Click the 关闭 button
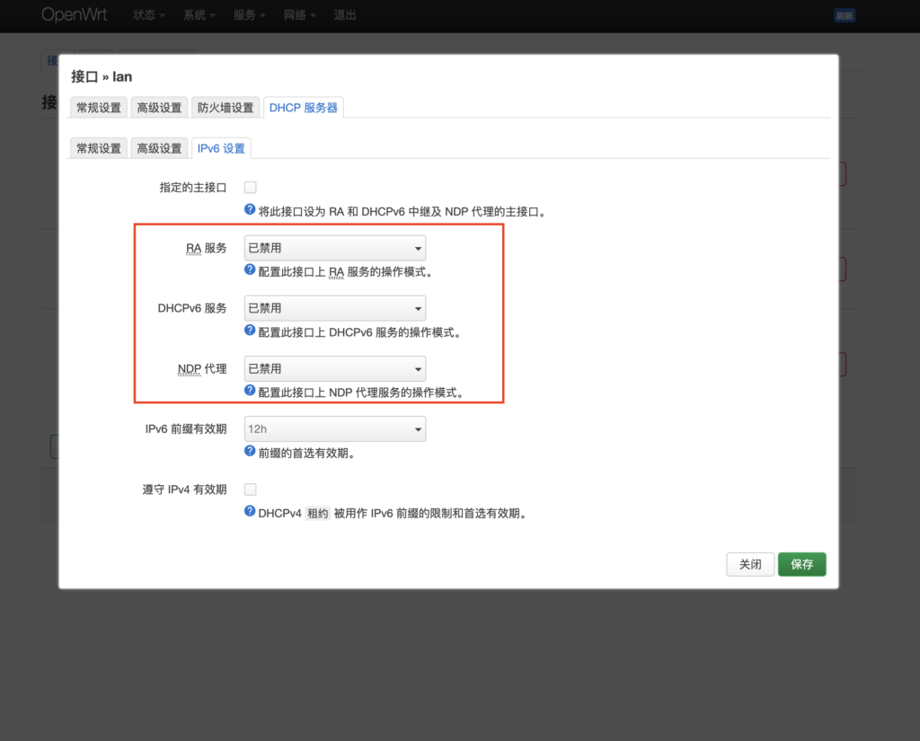Image resolution: width=920 pixels, height=741 pixels. click(x=750, y=564)
